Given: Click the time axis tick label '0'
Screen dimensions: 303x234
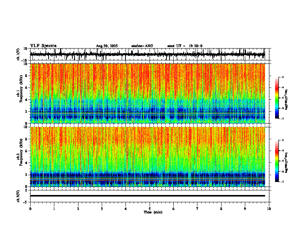Looking at the screenshot, I should pyautogui.click(x=30, y=209).
